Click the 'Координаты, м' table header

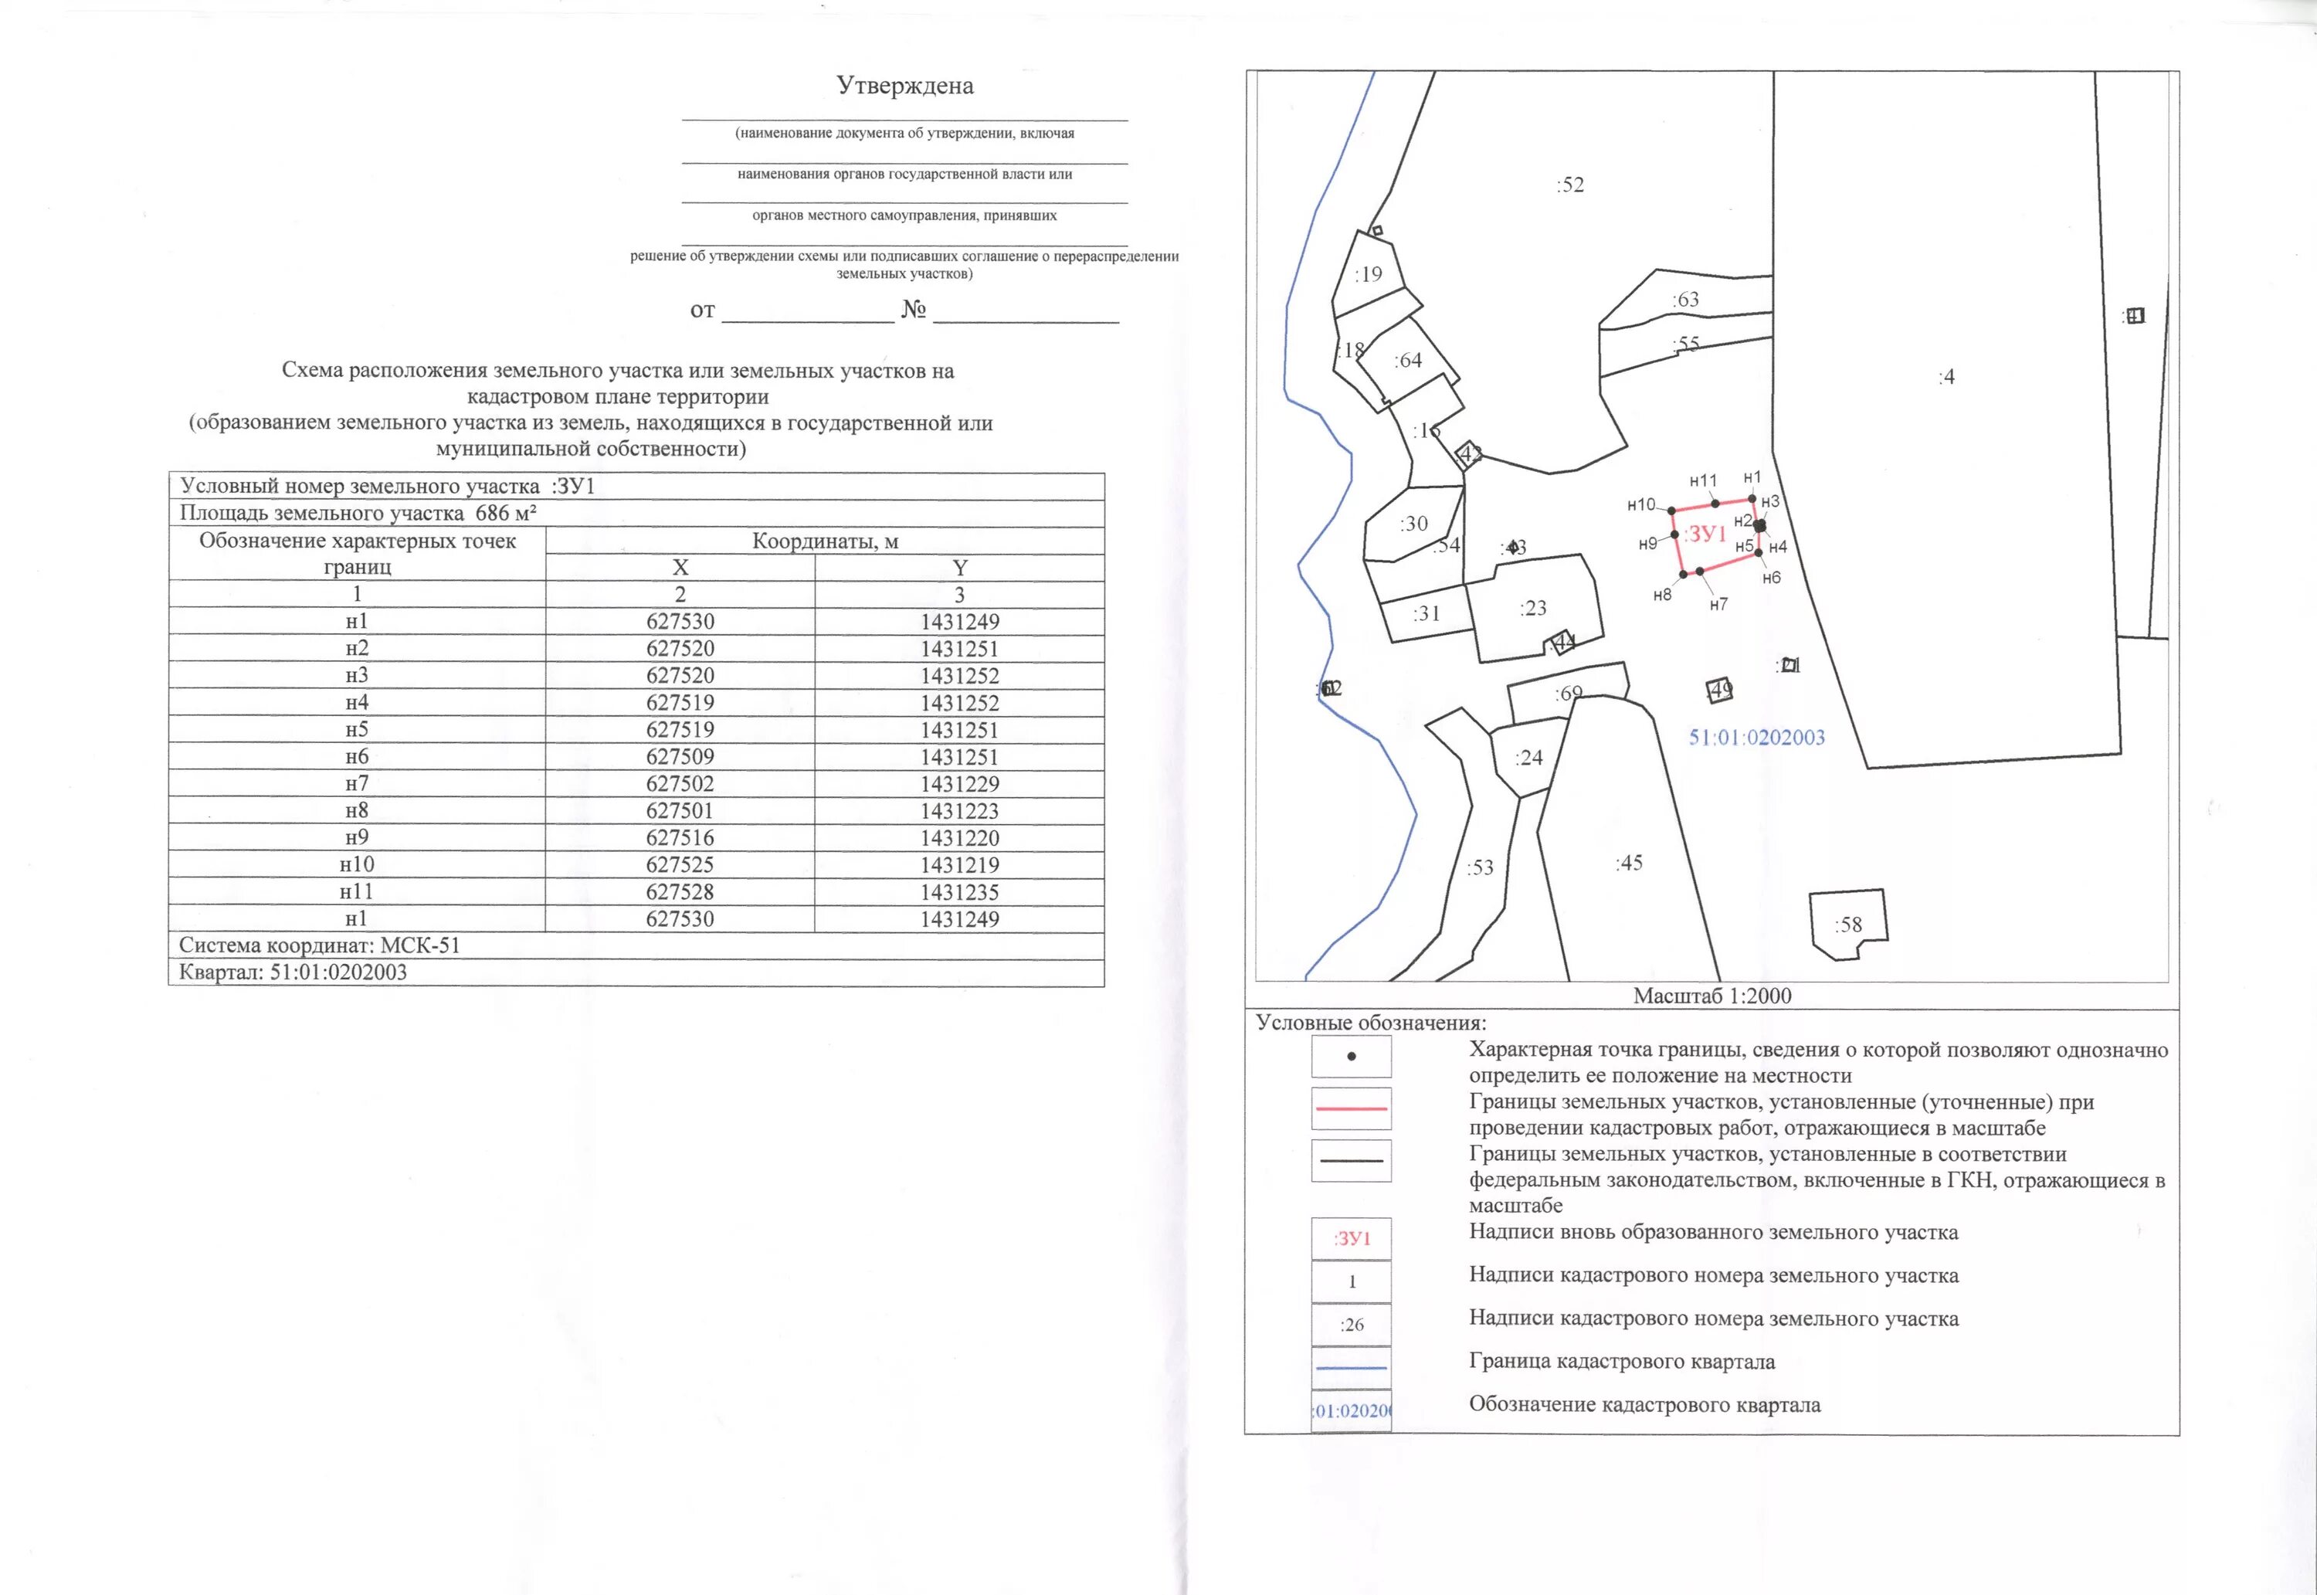824,541
